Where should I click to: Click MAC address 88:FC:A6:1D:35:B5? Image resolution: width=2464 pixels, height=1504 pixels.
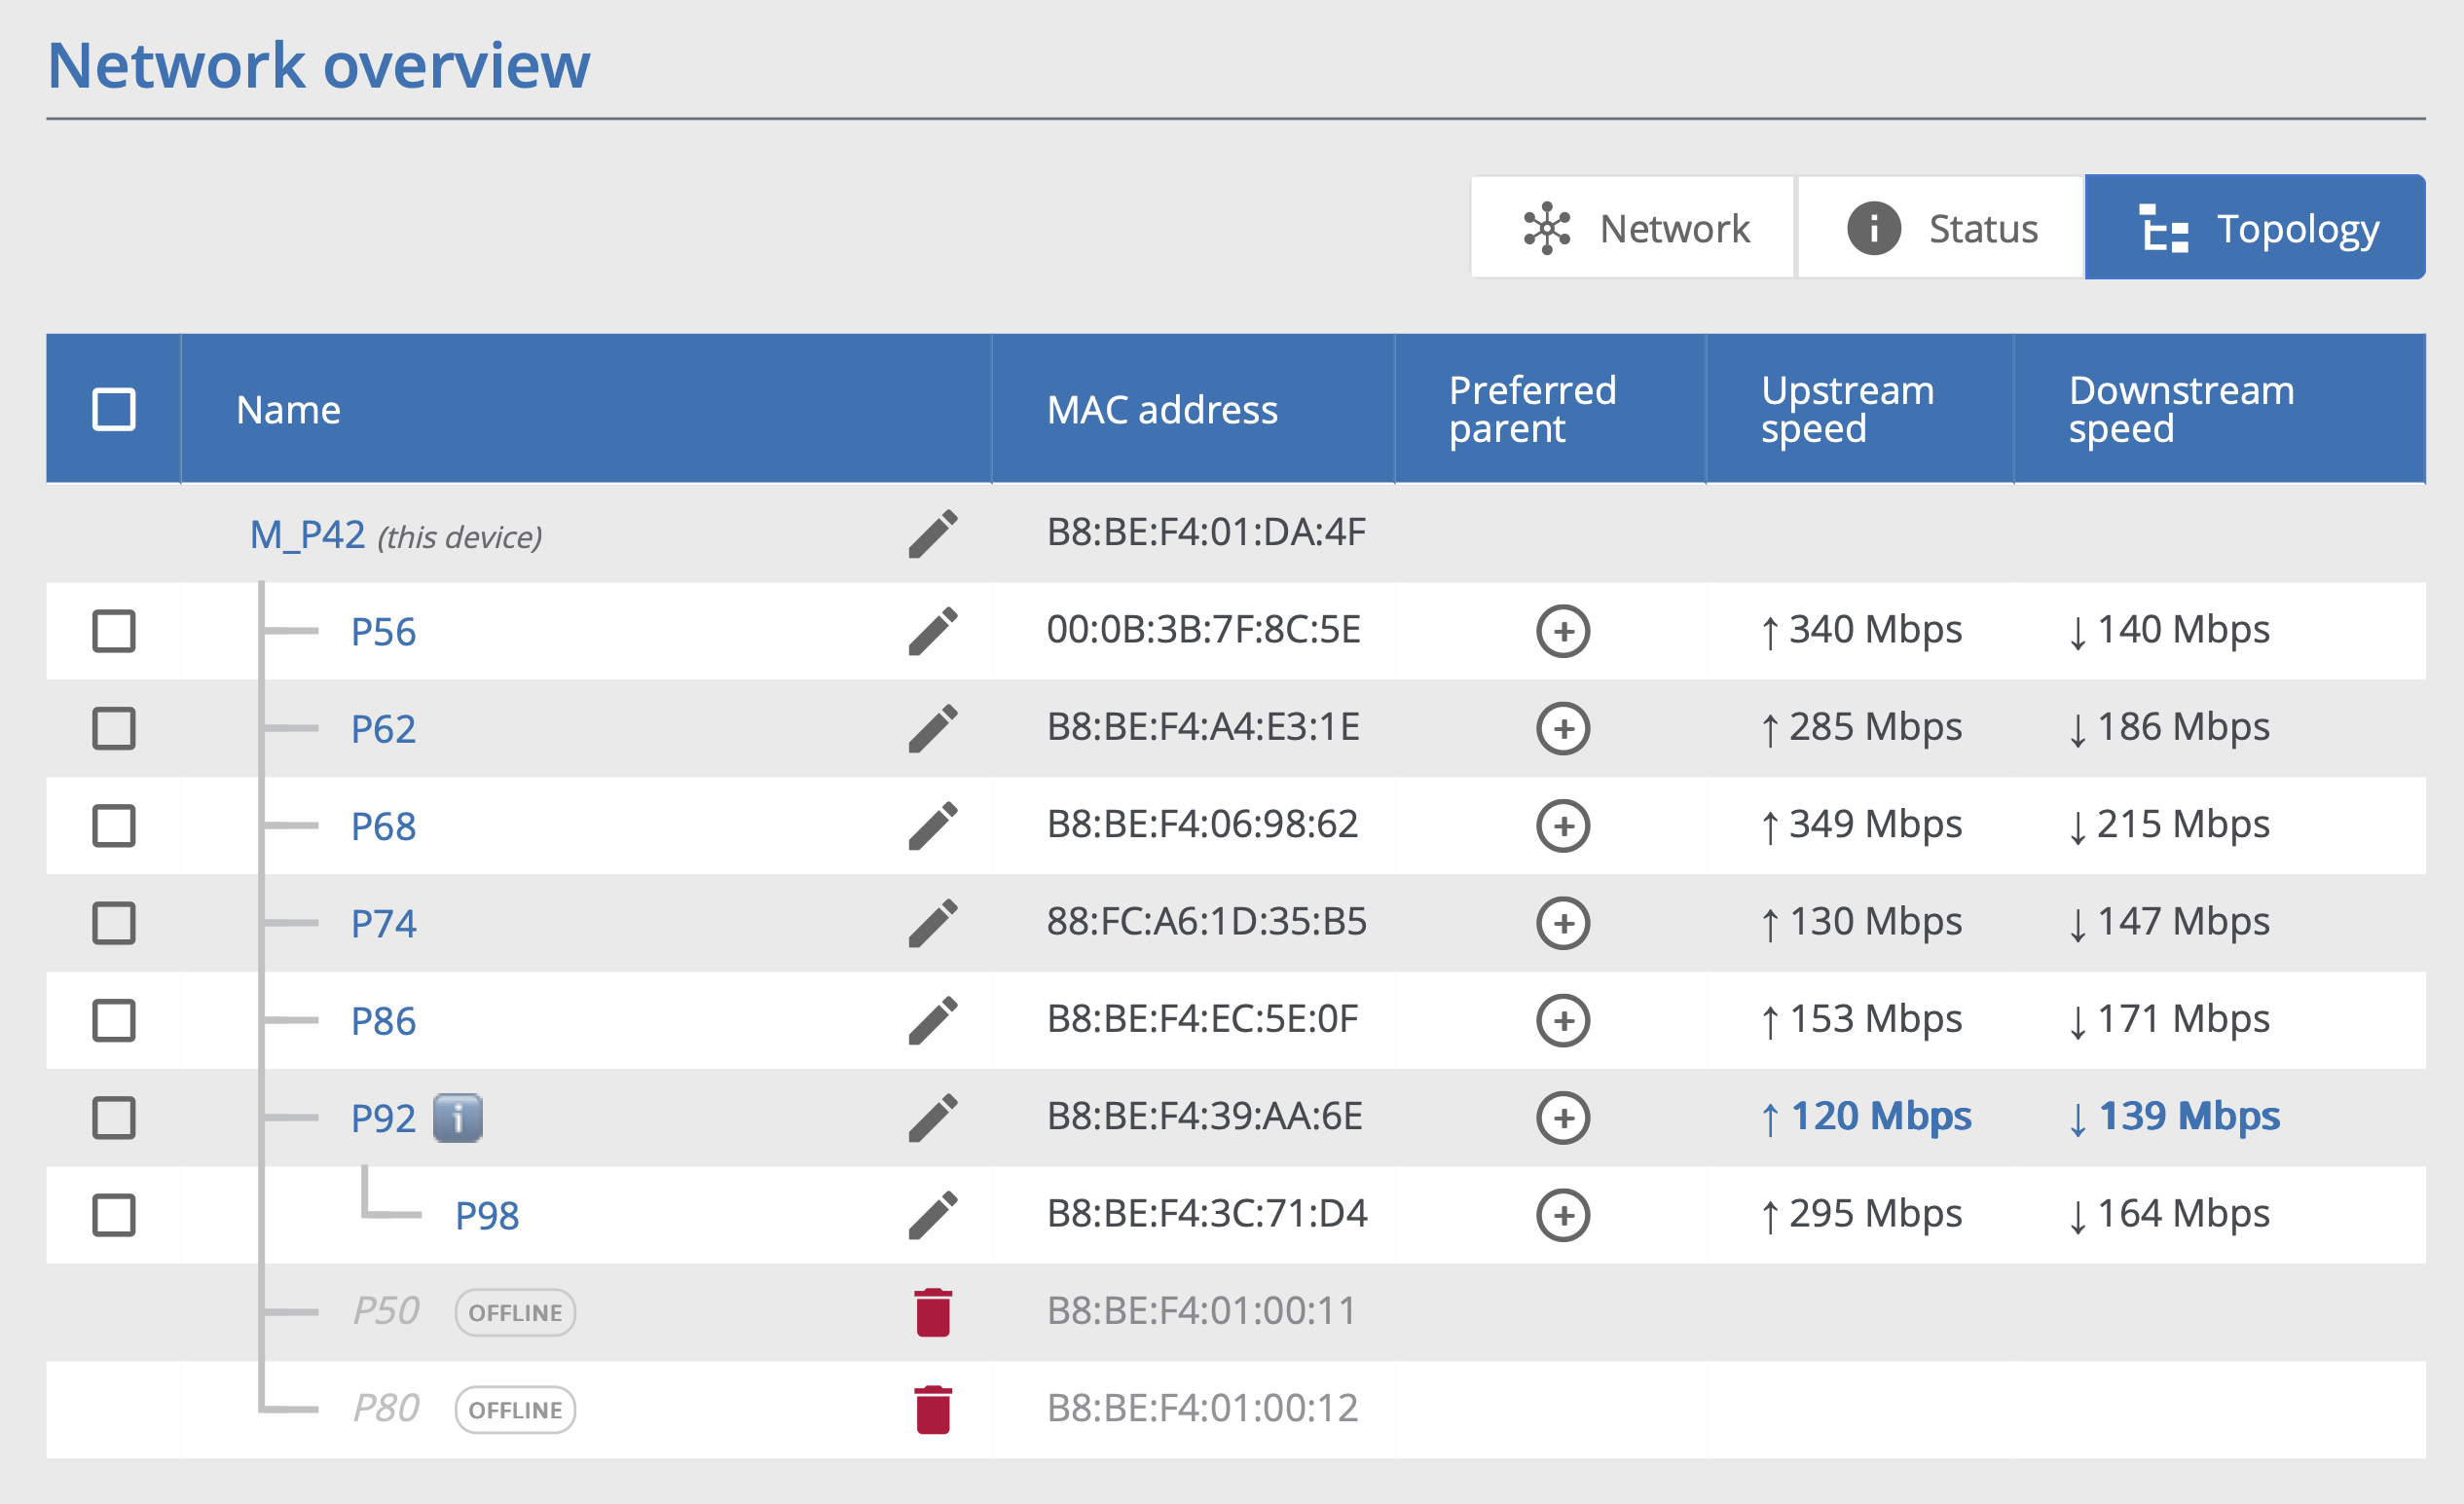point(1206,922)
